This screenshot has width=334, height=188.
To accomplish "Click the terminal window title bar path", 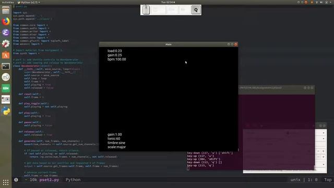I will point(260,88).
